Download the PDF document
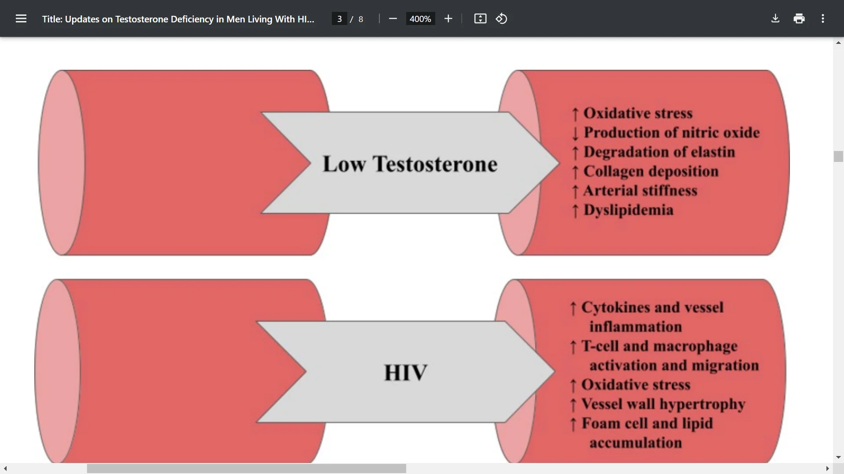Screen dimensions: 844x474 coord(775,18)
